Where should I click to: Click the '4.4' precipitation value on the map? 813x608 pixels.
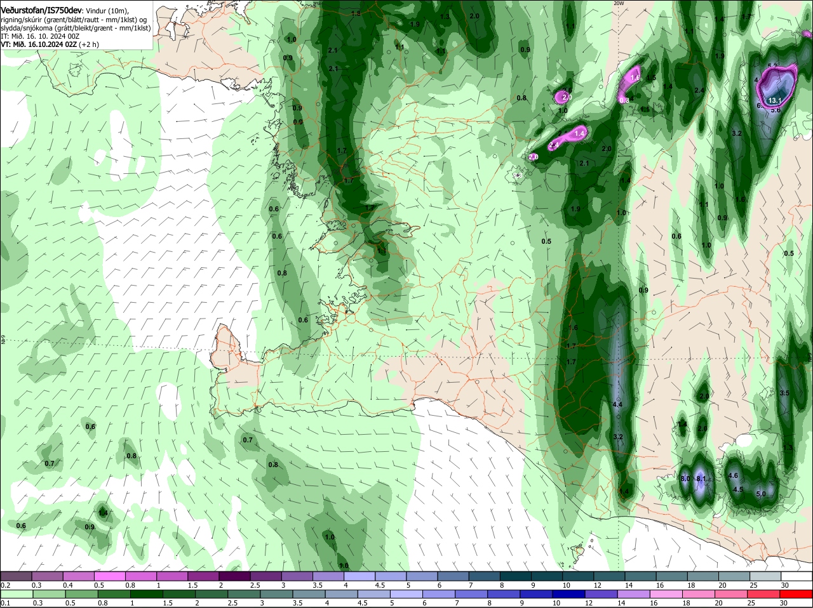[x=617, y=404]
